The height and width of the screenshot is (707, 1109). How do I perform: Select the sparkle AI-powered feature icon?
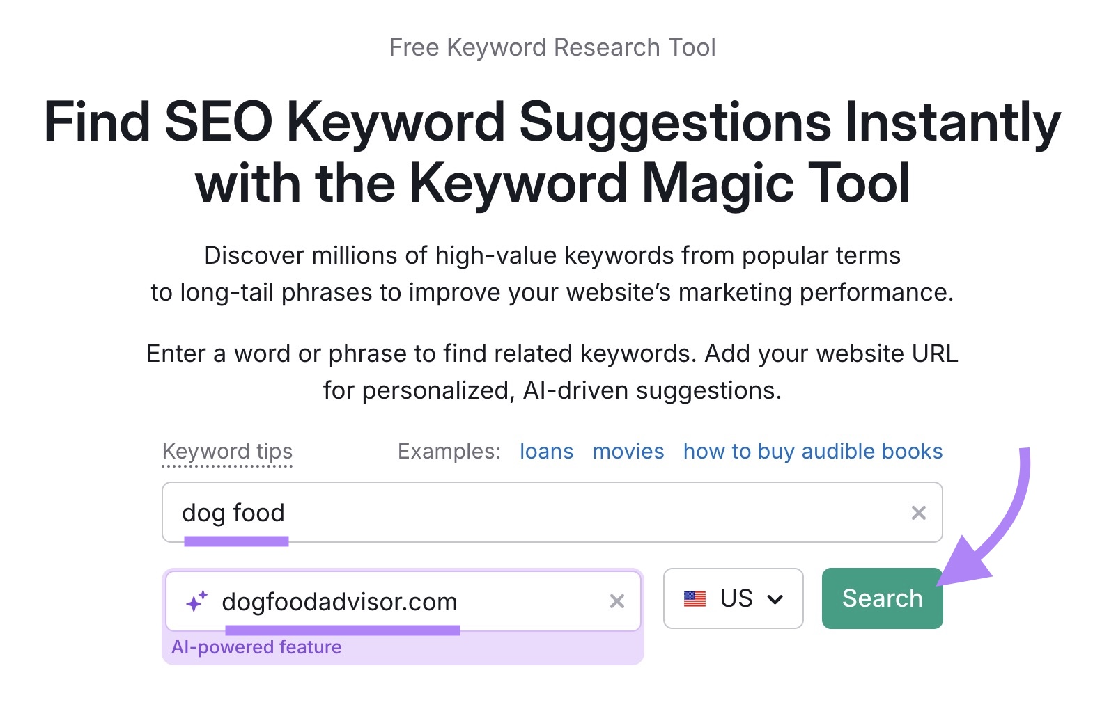tap(198, 599)
